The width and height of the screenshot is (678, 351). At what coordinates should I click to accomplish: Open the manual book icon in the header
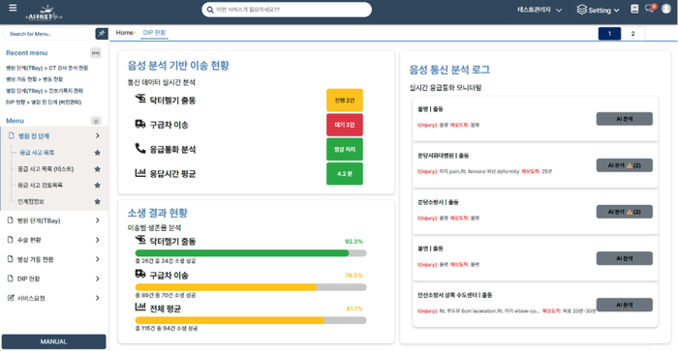[x=634, y=9]
